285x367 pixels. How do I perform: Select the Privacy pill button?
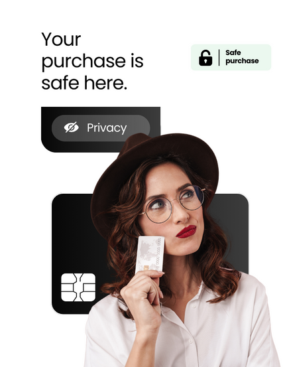(101, 128)
